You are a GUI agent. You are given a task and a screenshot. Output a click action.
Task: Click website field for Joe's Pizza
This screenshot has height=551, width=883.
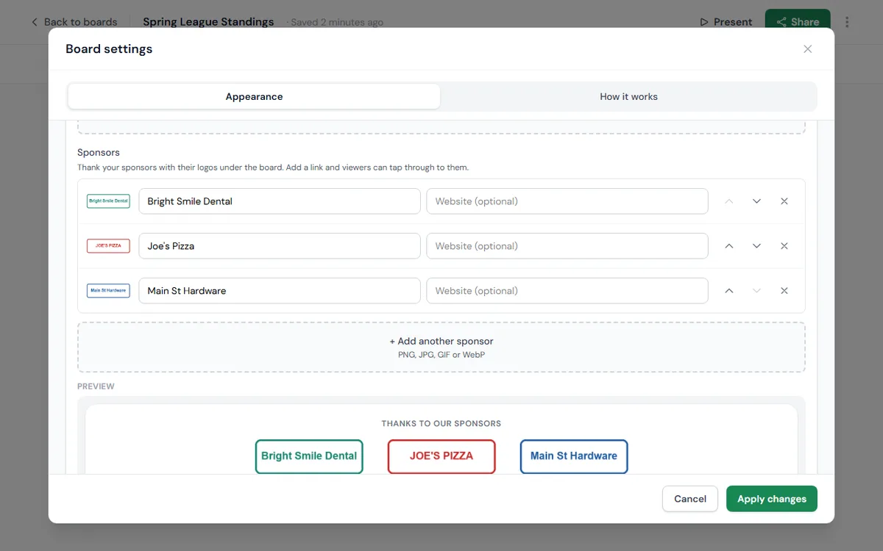point(567,246)
